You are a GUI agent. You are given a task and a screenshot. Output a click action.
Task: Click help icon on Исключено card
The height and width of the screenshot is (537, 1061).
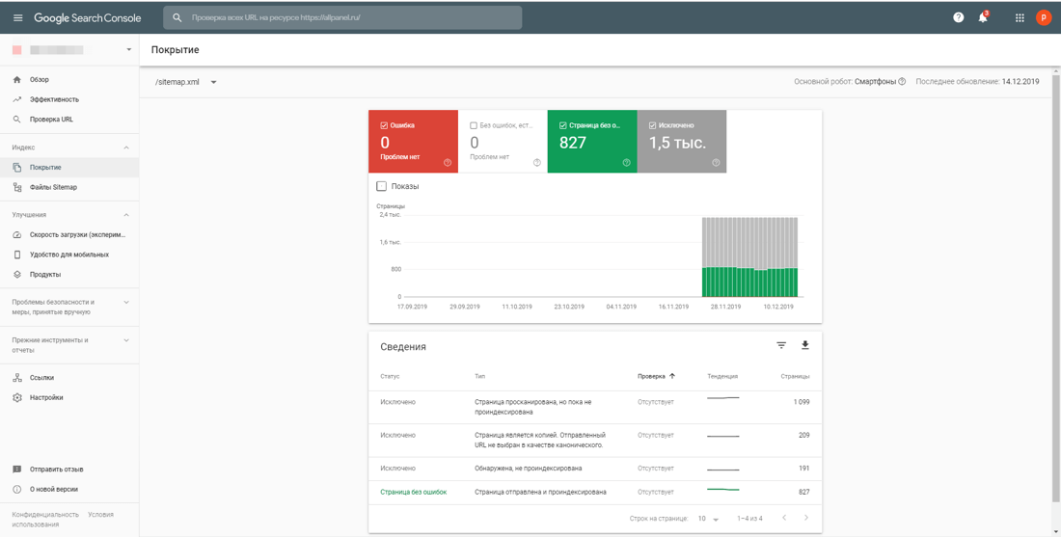[716, 163]
